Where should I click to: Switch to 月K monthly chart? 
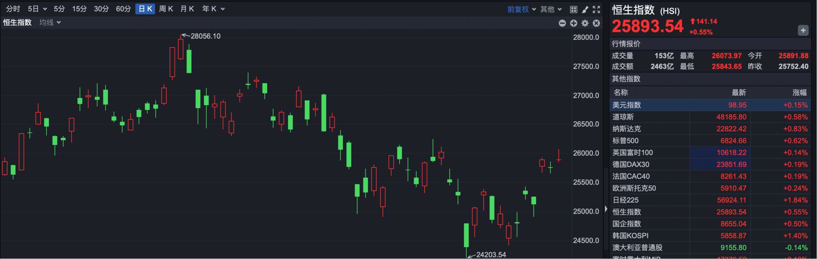click(187, 9)
